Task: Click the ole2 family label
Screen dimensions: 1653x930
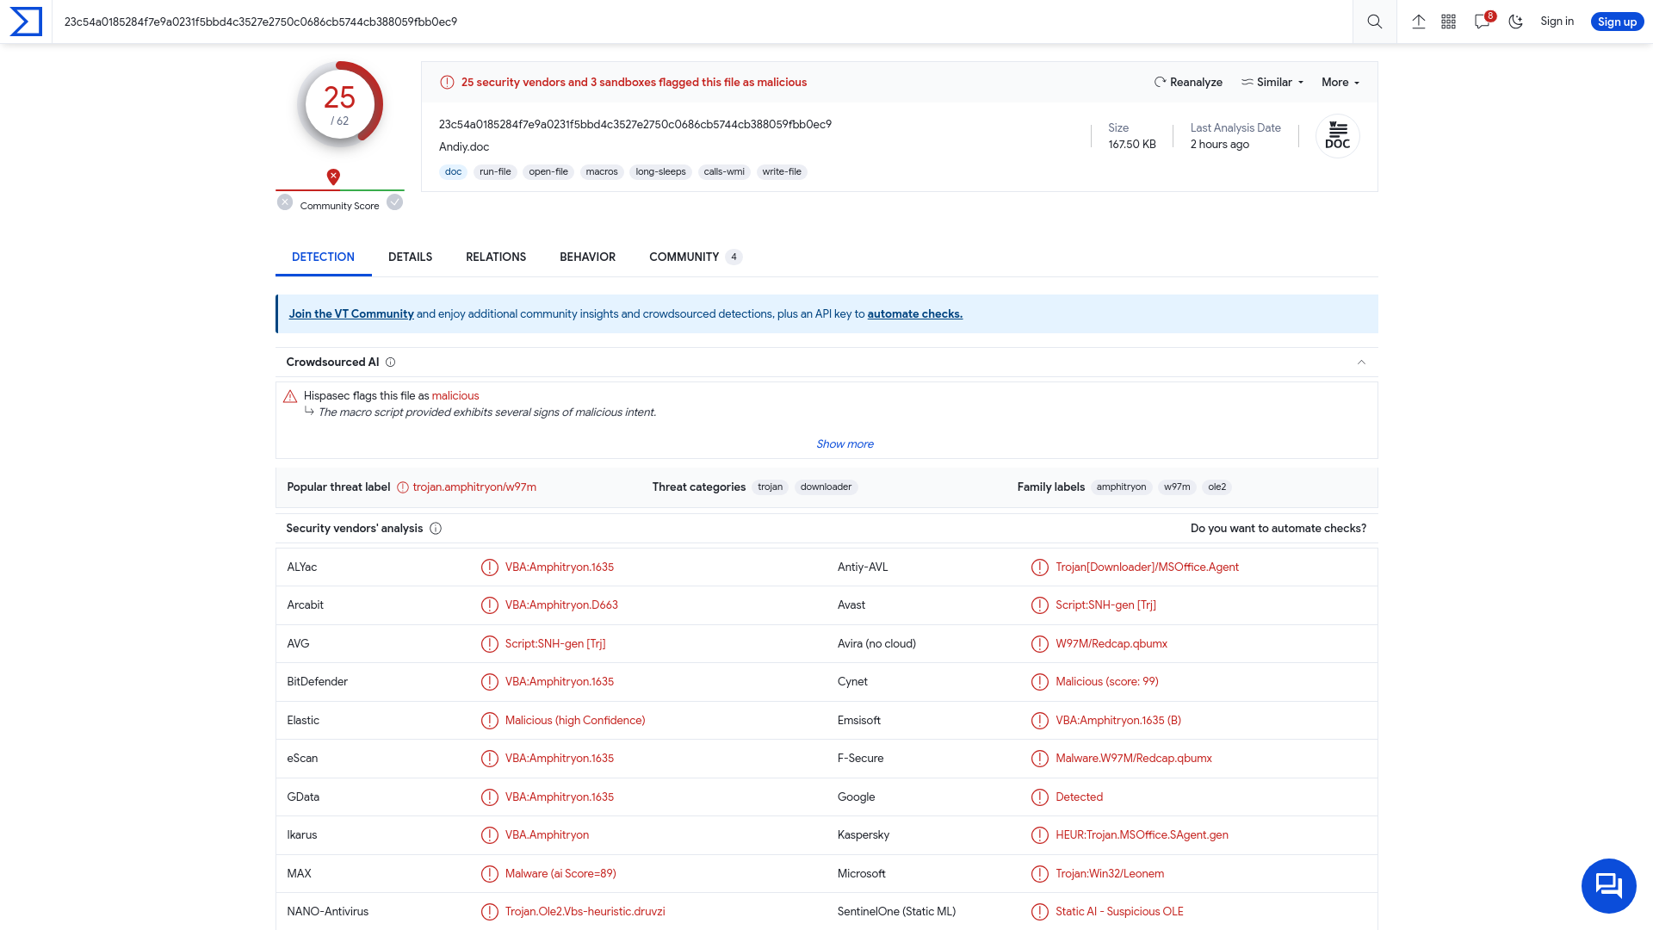Action: (x=1217, y=487)
